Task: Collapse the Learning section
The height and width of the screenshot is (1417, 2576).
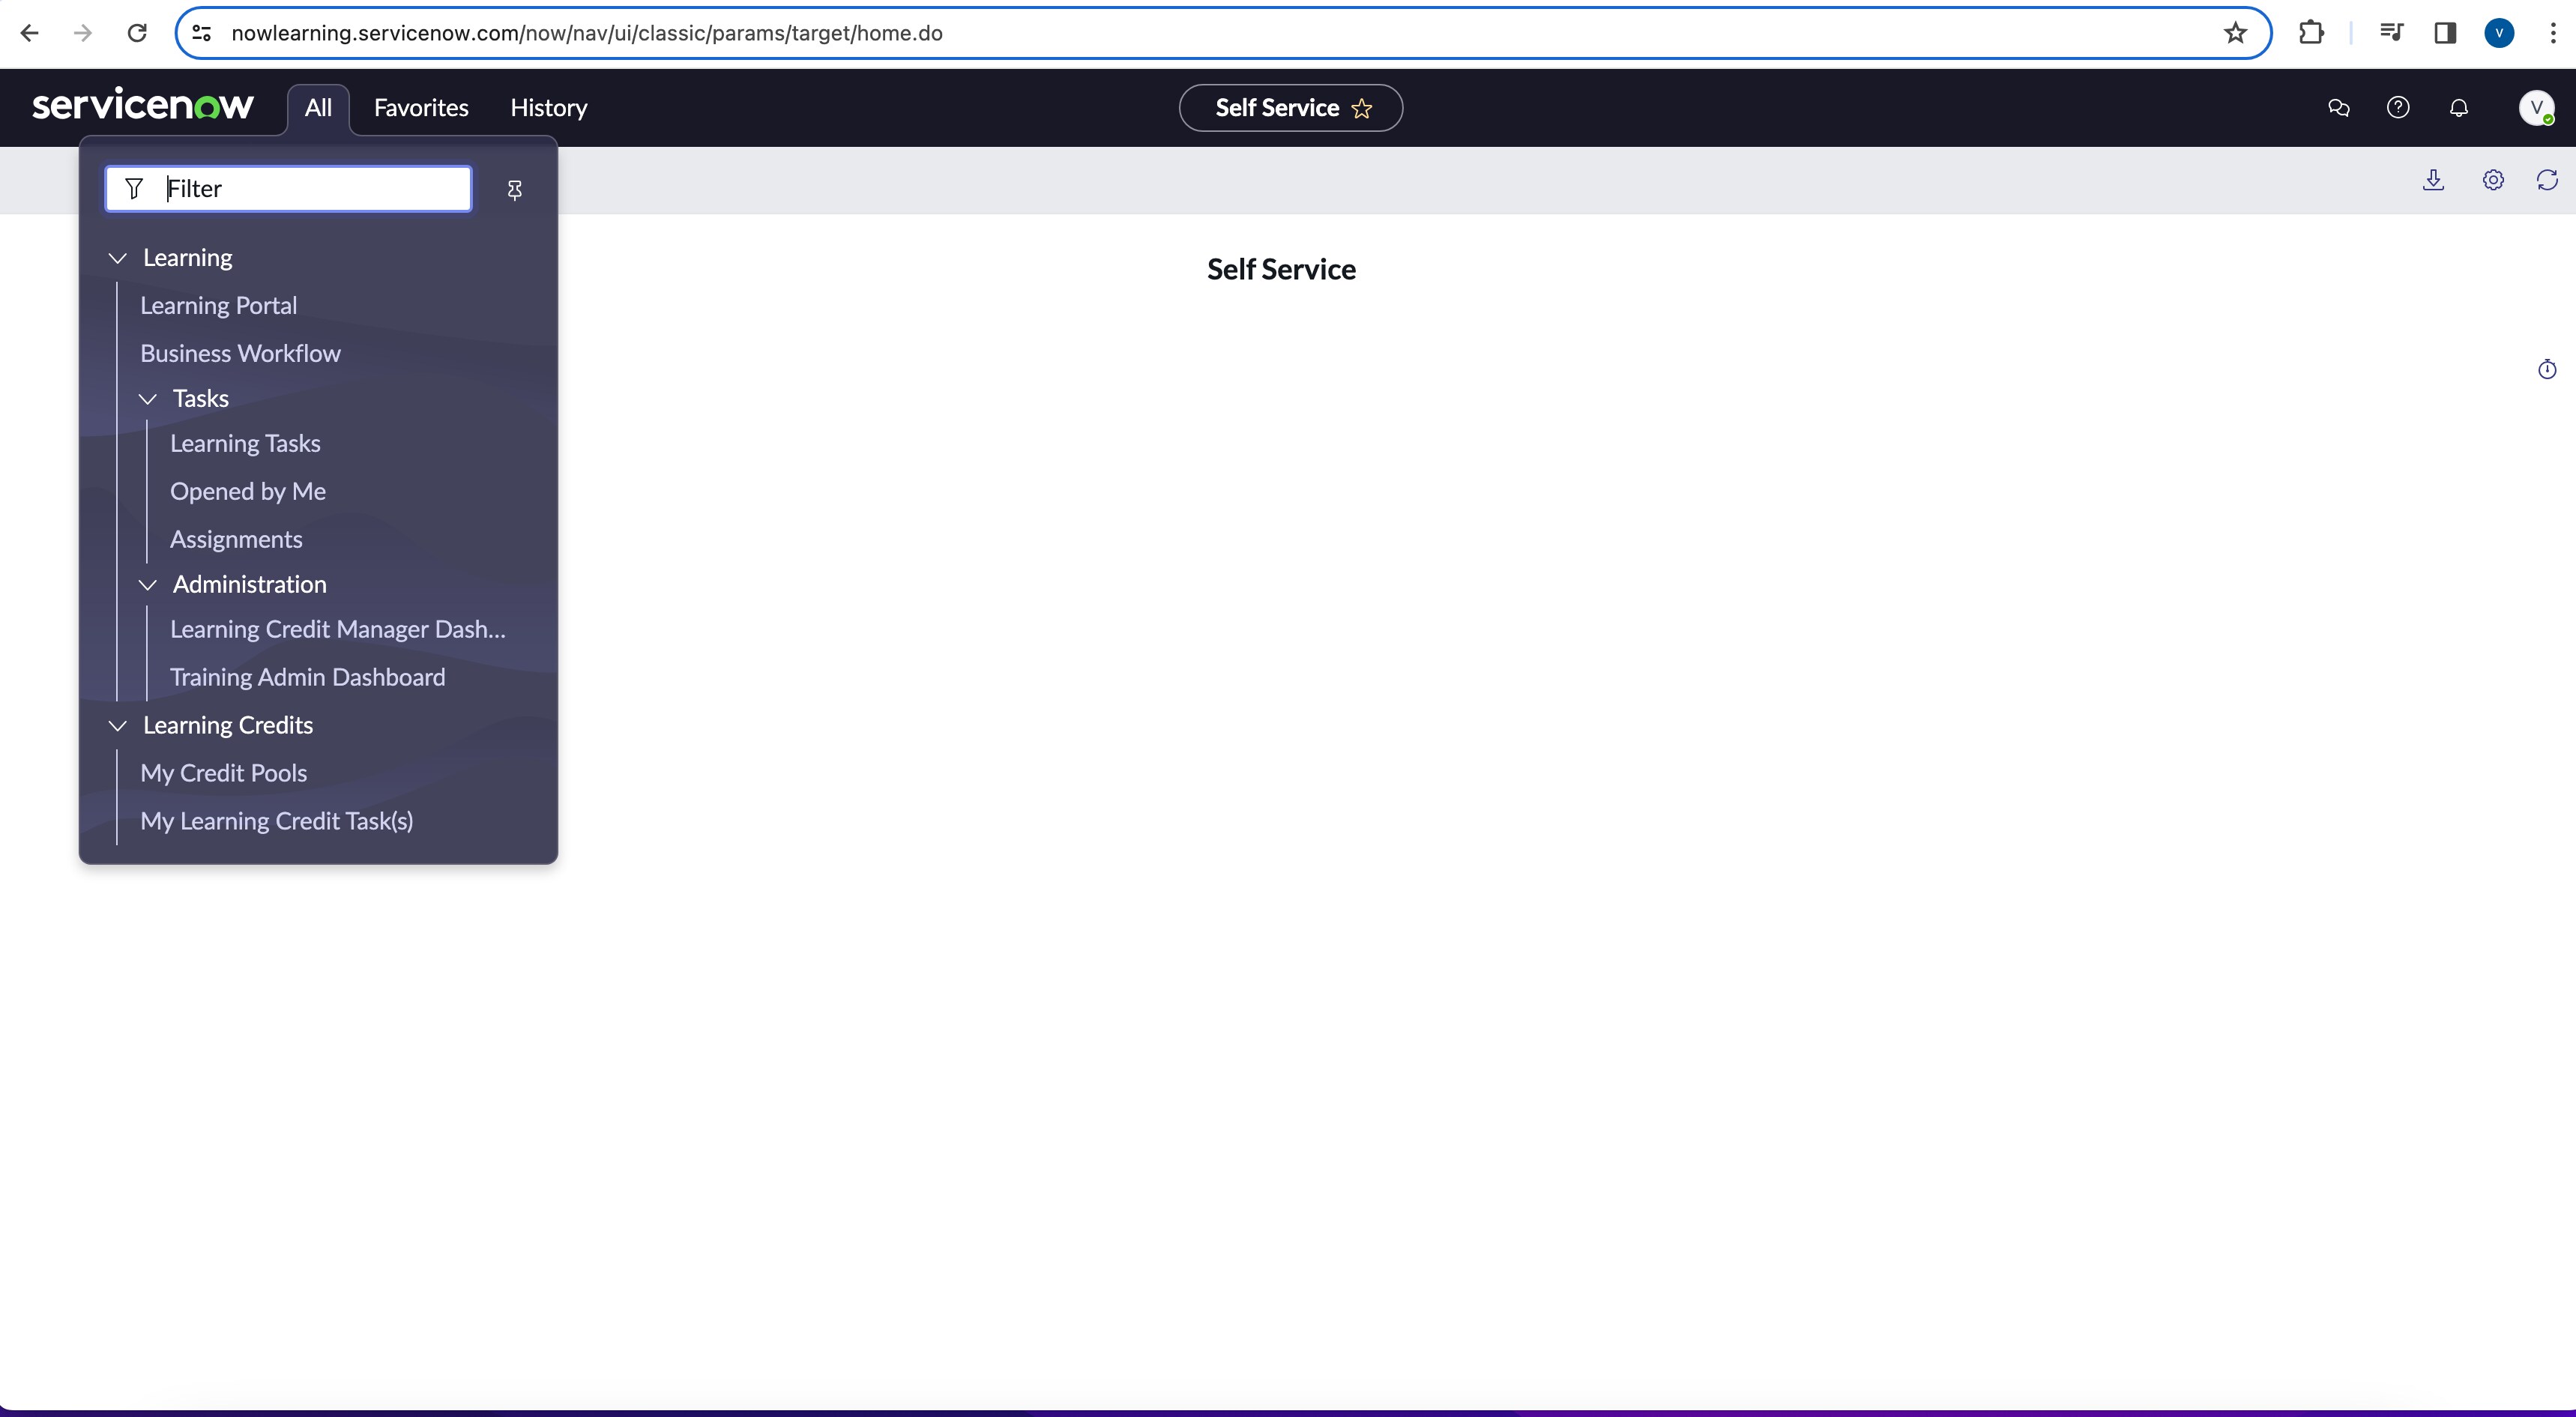Action: [117, 258]
